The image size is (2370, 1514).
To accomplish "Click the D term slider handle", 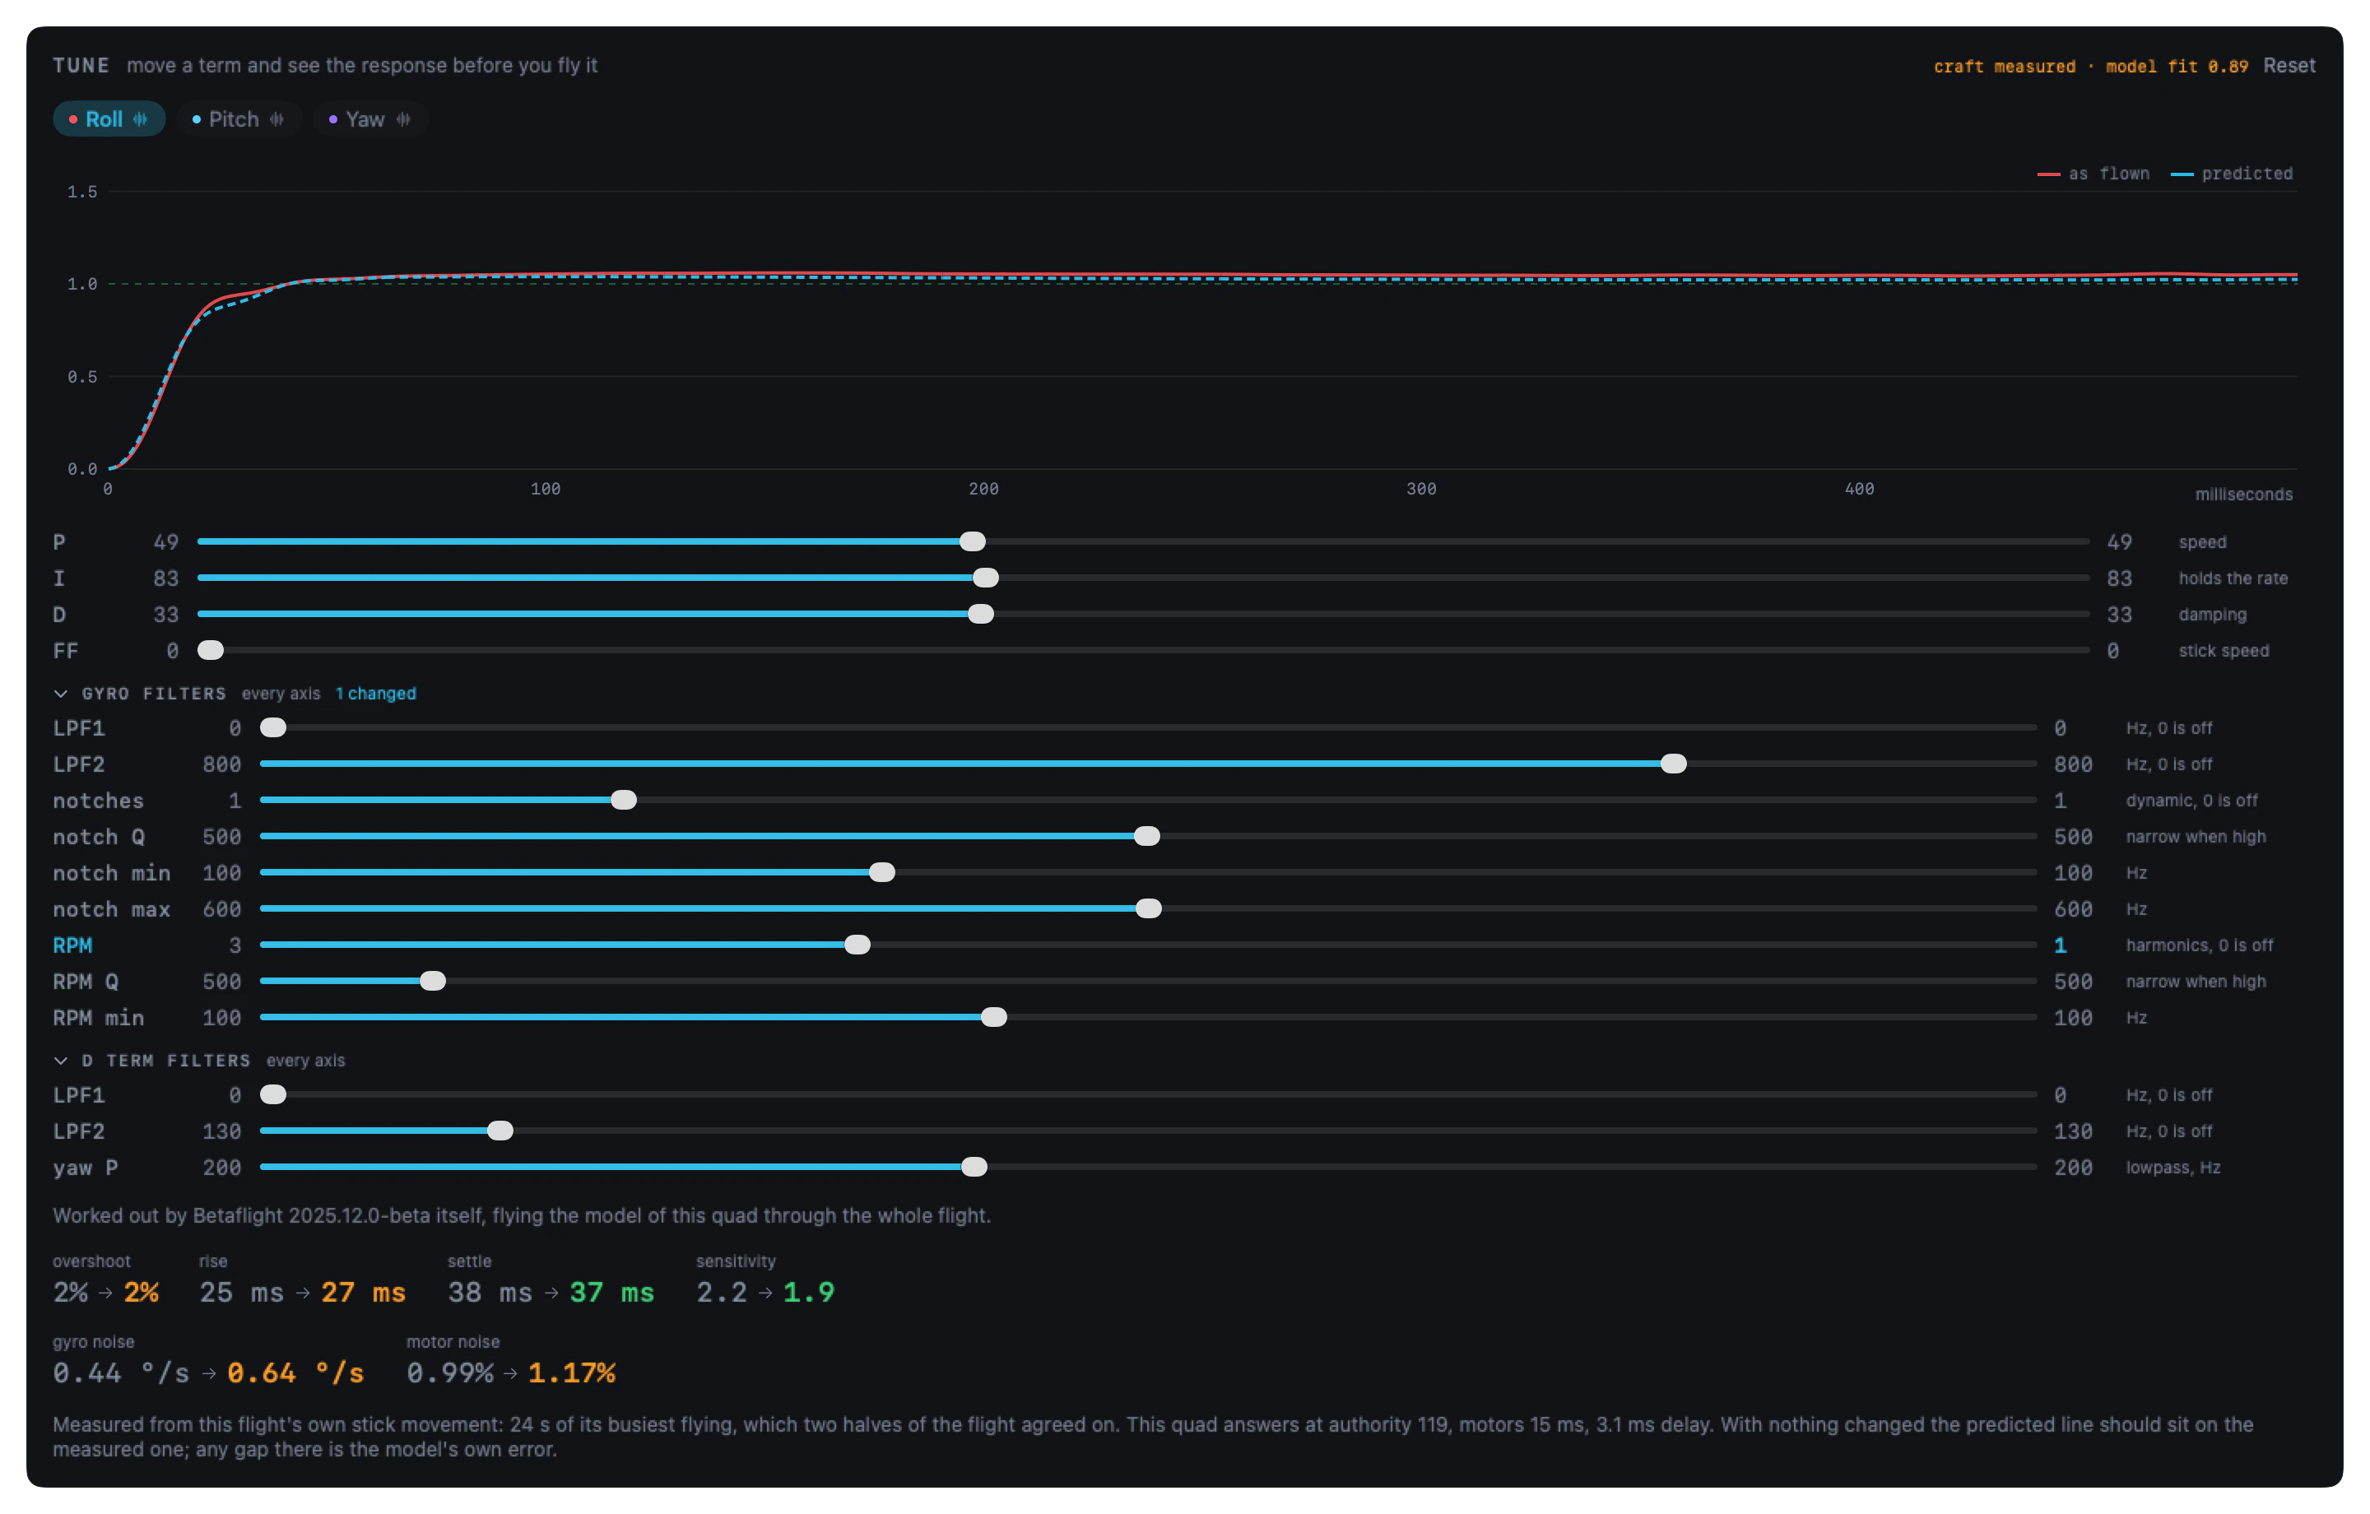I will point(980,615).
